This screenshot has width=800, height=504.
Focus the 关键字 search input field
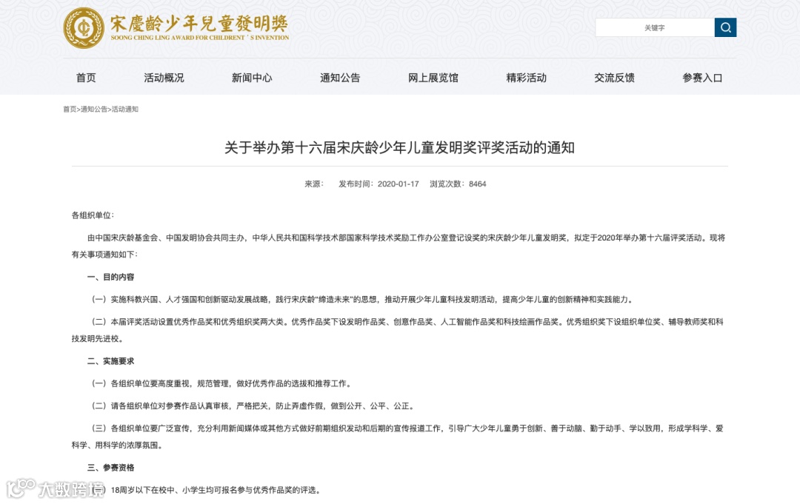tap(655, 27)
